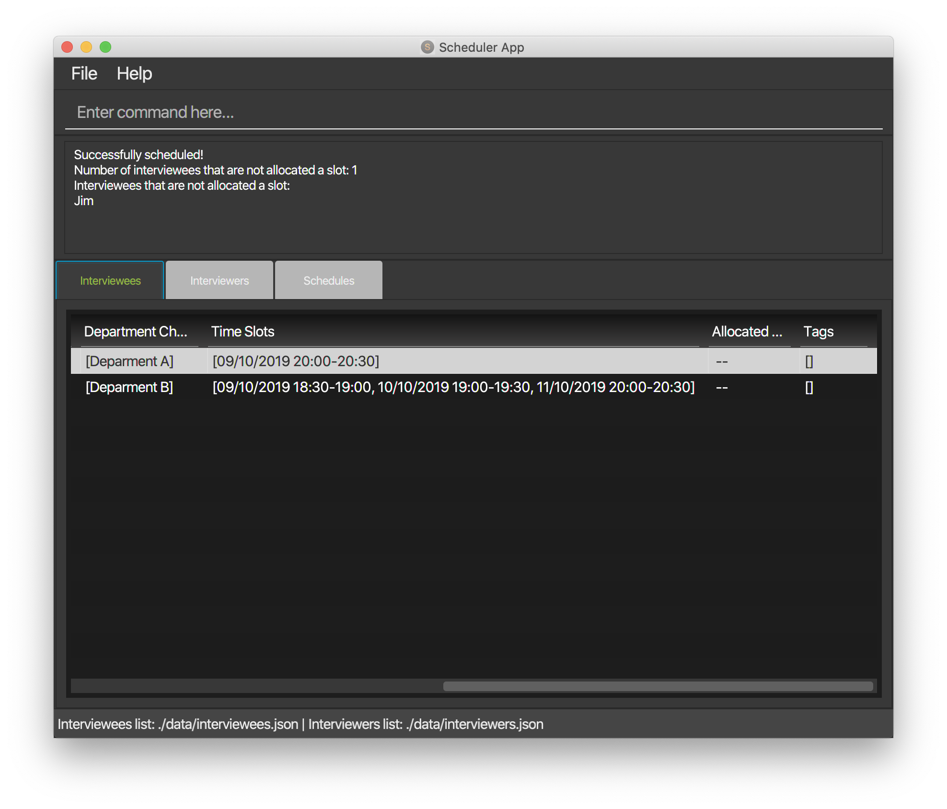Switch to the Interviewers tab

(x=219, y=280)
